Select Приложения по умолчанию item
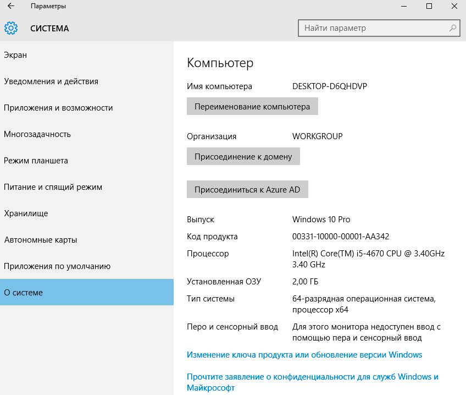This screenshot has height=395, width=466. point(57,266)
